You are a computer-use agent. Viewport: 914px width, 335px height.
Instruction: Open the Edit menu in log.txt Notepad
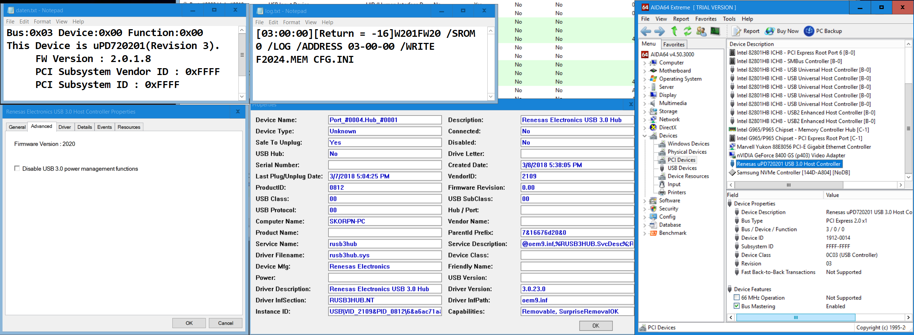pyautogui.click(x=273, y=22)
